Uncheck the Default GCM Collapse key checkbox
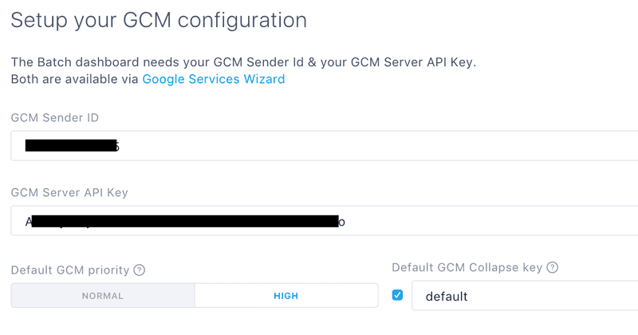Viewport: 638px width, 335px height. pyautogui.click(x=398, y=295)
